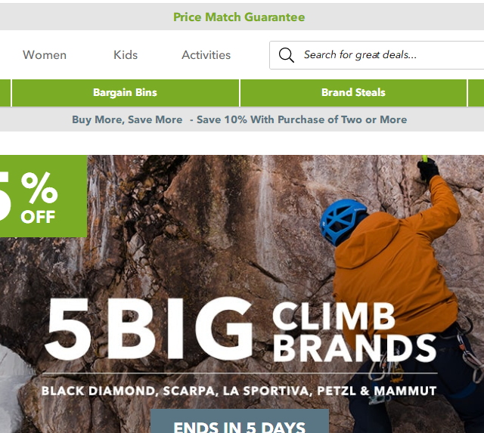This screenshot has height=433, width=484.
Task: Click the climber's blue helmet
Action: 343,221
